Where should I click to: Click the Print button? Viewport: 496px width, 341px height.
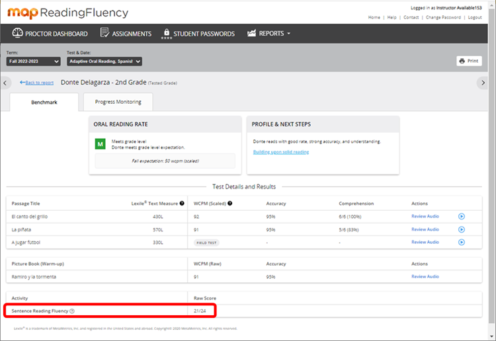(x=469, y=61)
